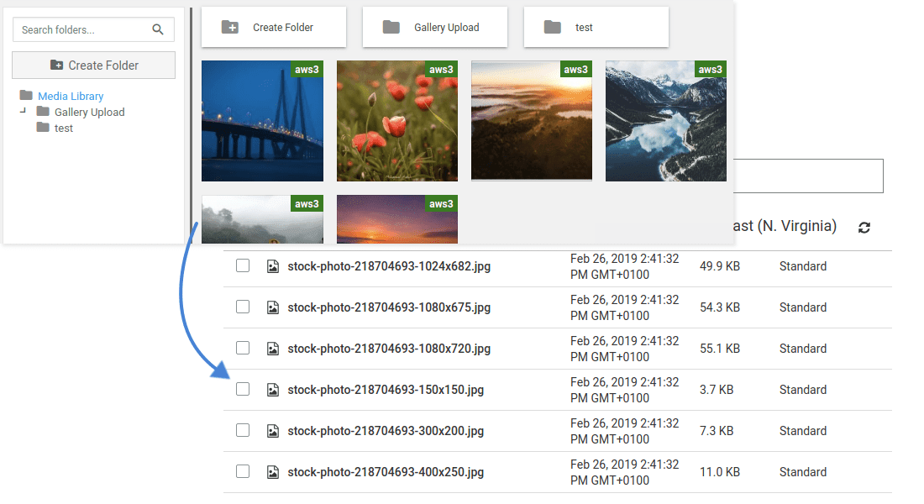Check the box for stock-photo-218704693-1080x675.jpg

click(243, 307)
